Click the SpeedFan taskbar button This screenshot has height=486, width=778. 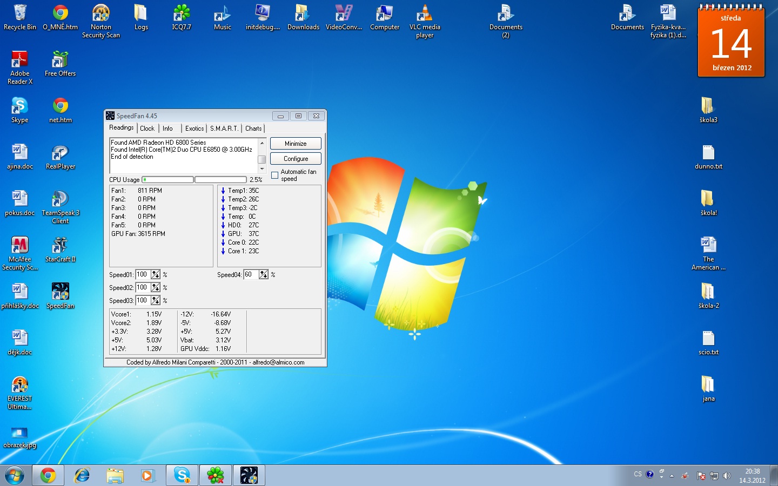[x=249, y=475]
